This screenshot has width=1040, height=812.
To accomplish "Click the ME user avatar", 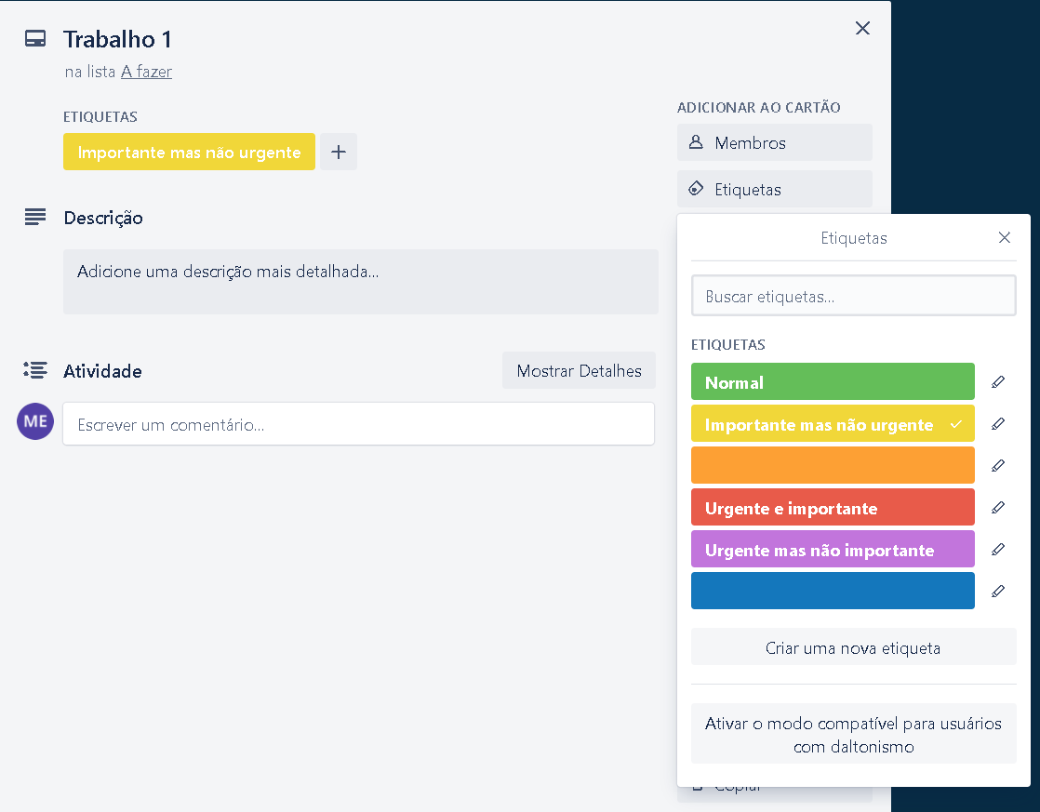I will [x=35, y=421].
